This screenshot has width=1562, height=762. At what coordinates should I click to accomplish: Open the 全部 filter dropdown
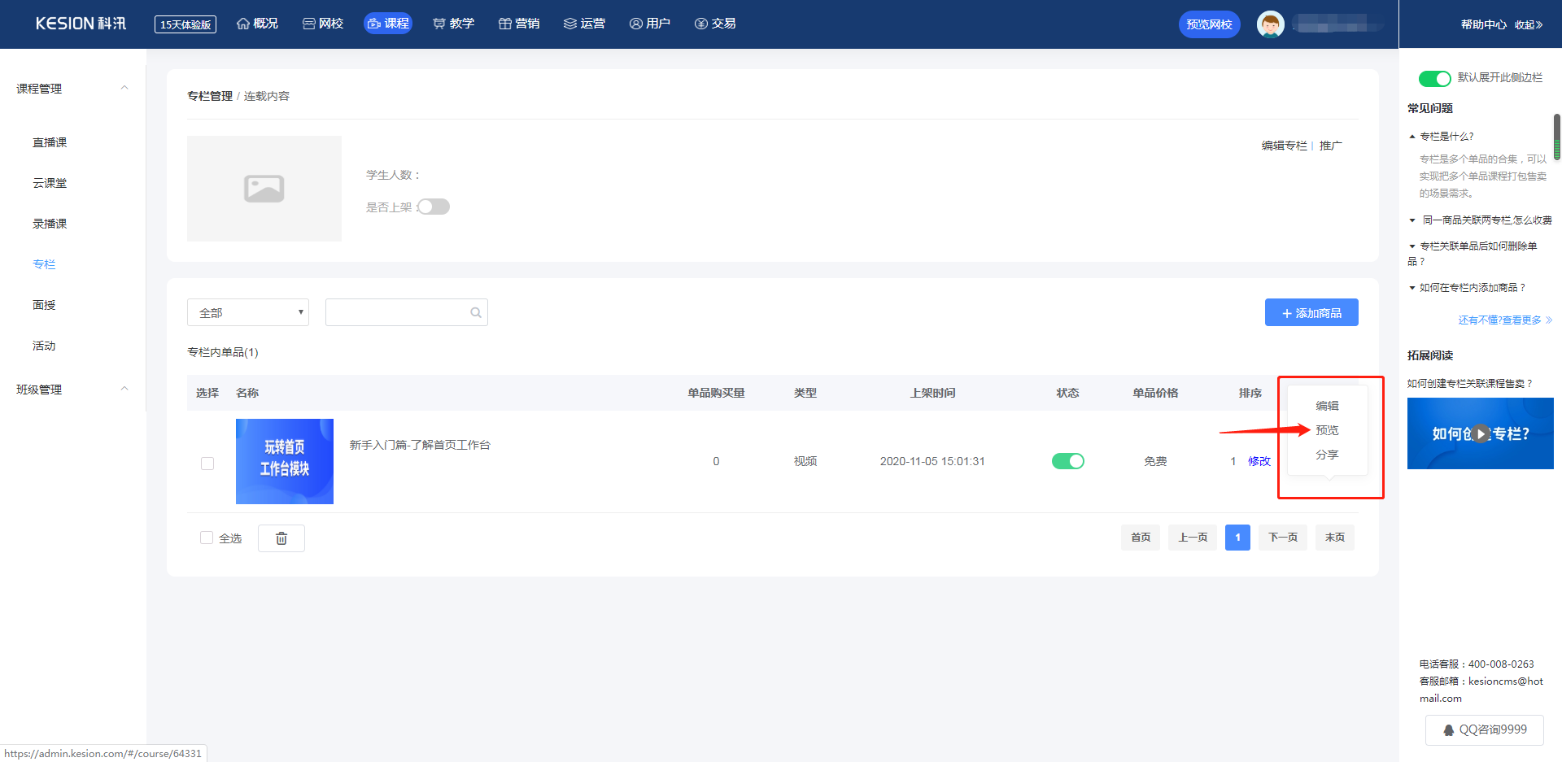point(248,312)
